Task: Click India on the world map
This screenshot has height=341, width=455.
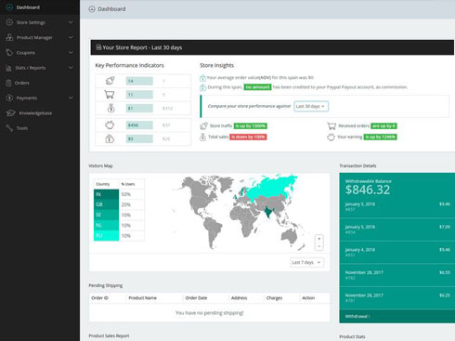Action: click(x=268, y=213)
